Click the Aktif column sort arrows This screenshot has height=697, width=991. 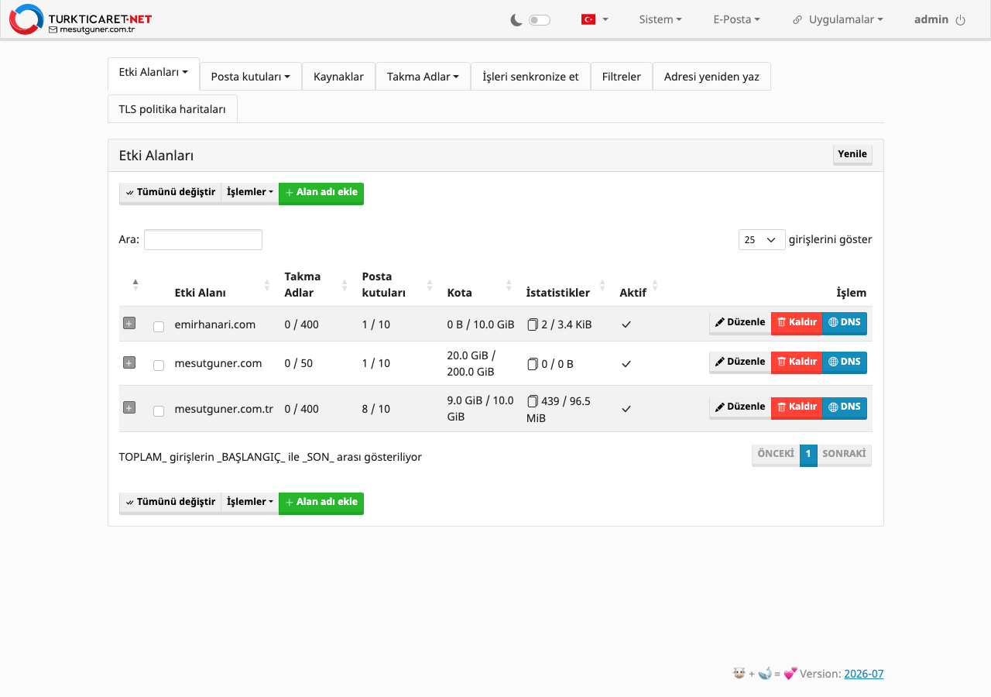(655, 285)
